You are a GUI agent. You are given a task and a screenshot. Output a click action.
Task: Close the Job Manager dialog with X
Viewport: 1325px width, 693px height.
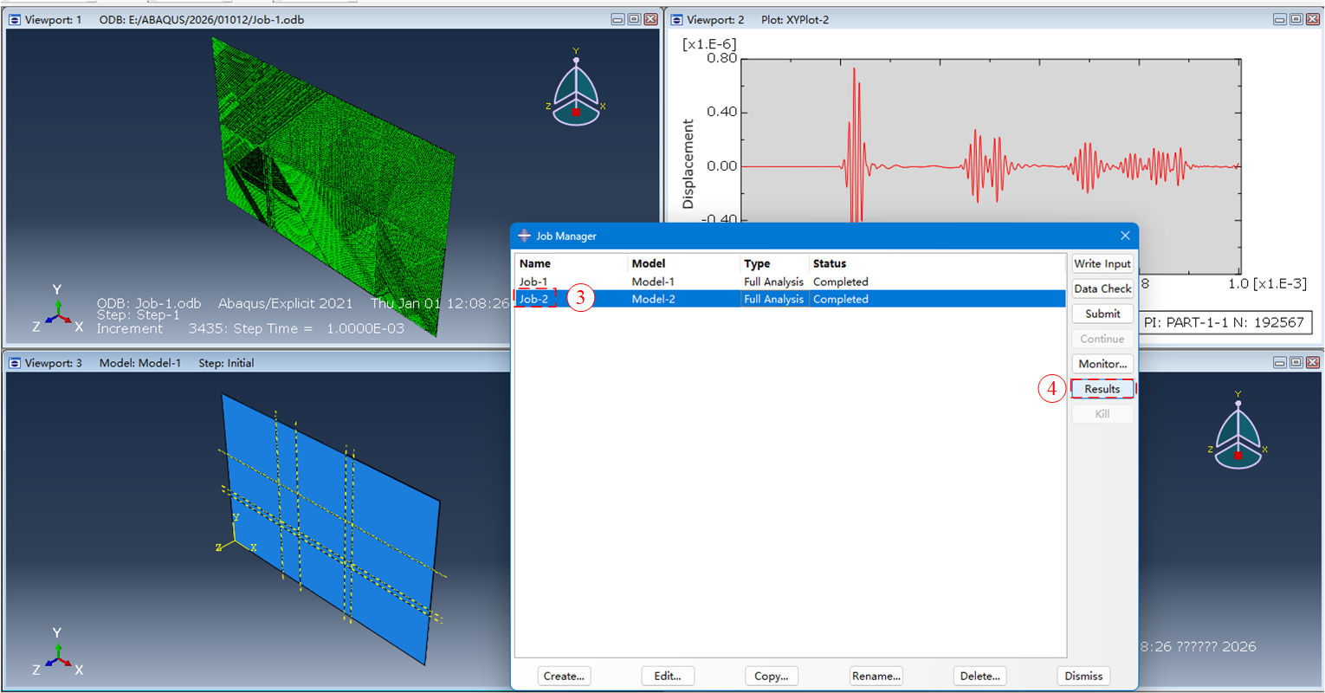point(1125,236)
